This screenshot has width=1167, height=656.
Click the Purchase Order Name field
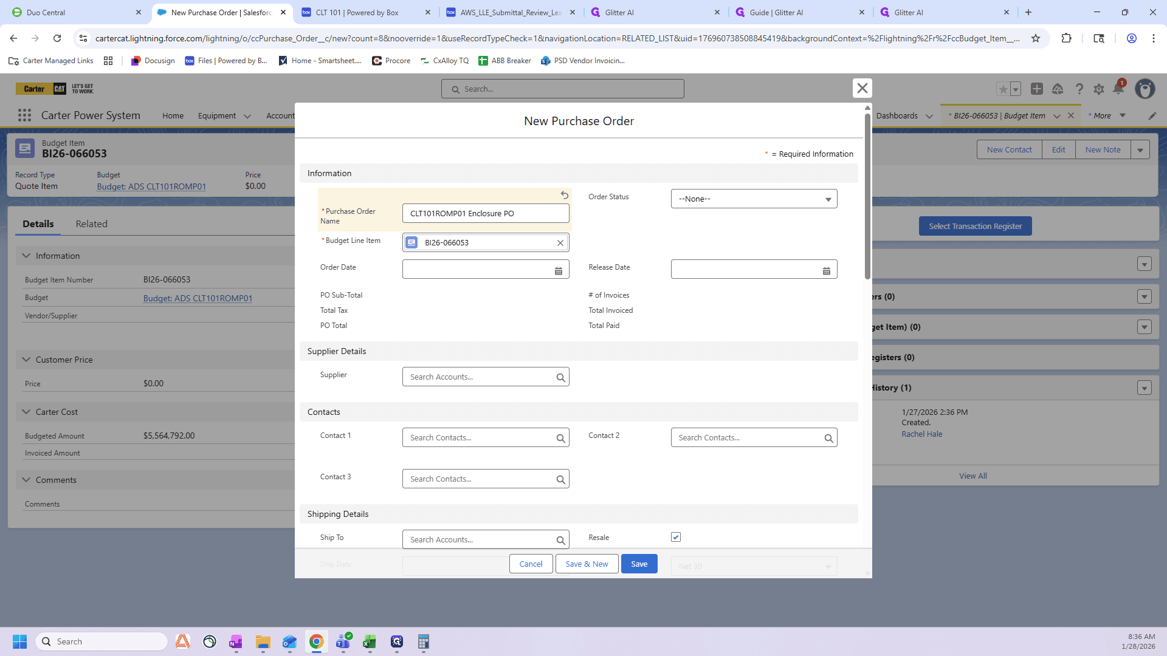[486, 213]
